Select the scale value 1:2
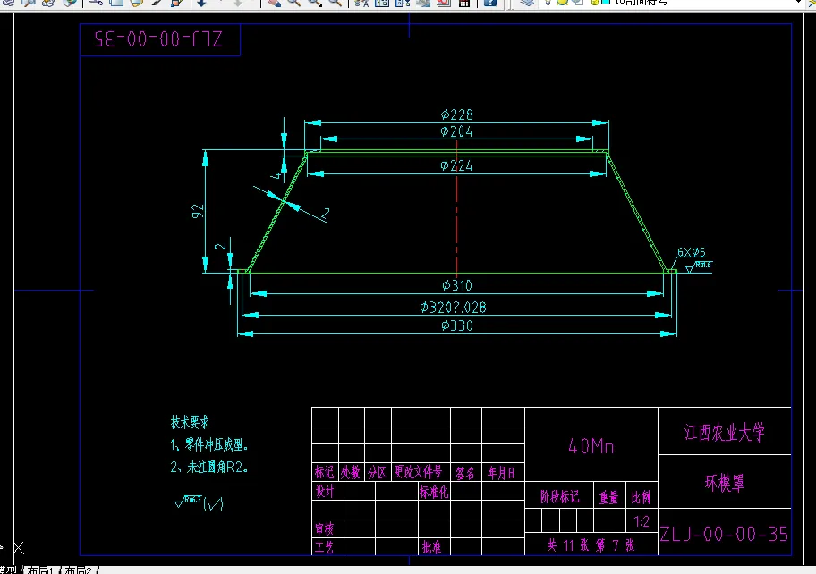The height and width of the screenshot is (574, 816). (642, 521)
